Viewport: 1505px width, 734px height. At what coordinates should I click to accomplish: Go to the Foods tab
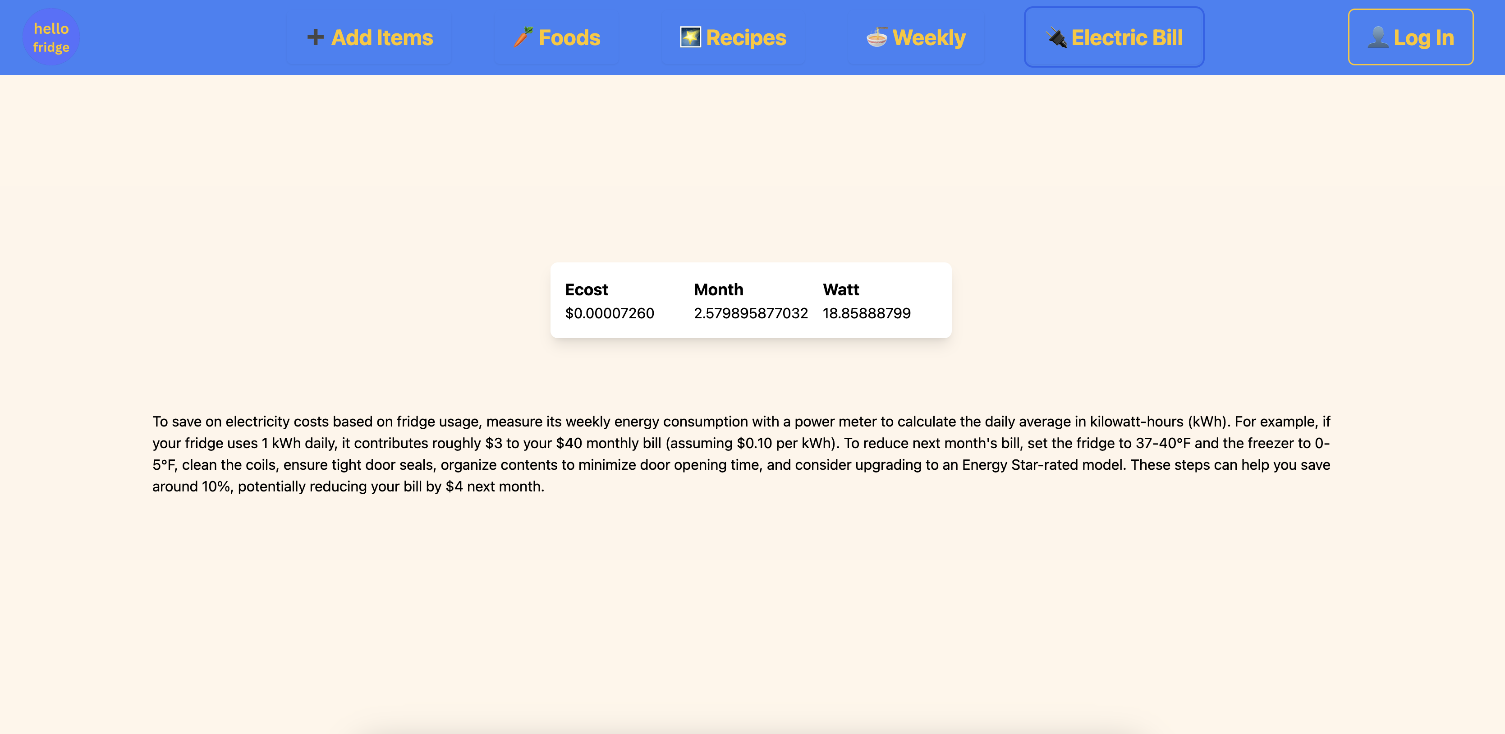point(569,37)
